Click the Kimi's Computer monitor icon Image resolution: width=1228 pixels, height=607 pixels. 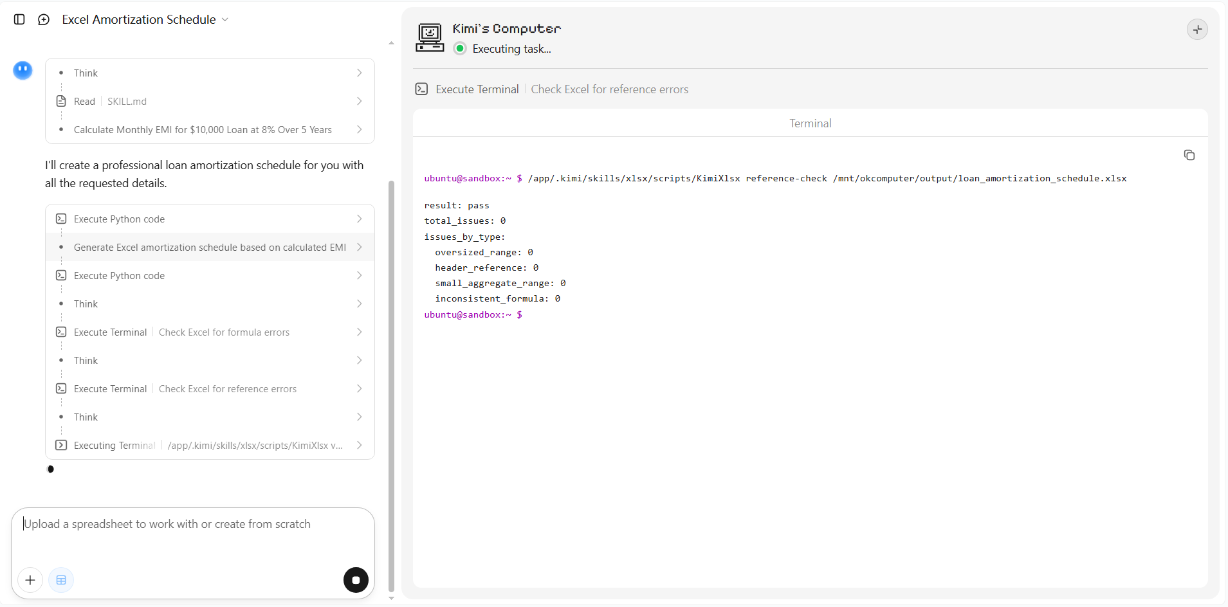click(x=430, y=37)
